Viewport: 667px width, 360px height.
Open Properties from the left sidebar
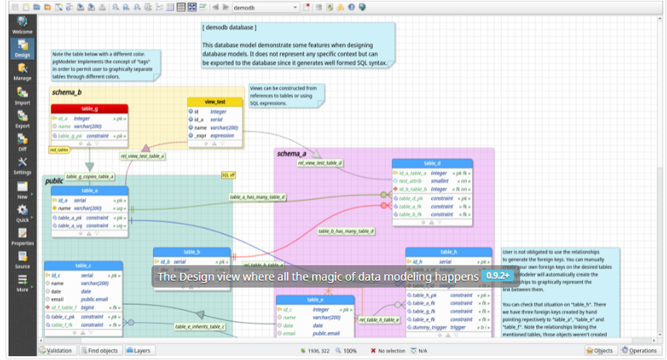pyautogui.click(x=23, y=237)
